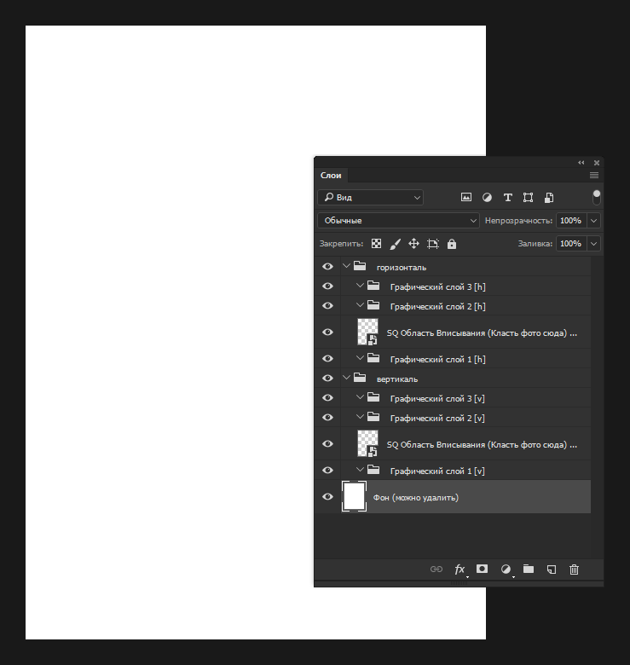Filter layers by type layers icon
Image resolution: width=630 pixels, height=665 pixels.
[x=508, y=197]
